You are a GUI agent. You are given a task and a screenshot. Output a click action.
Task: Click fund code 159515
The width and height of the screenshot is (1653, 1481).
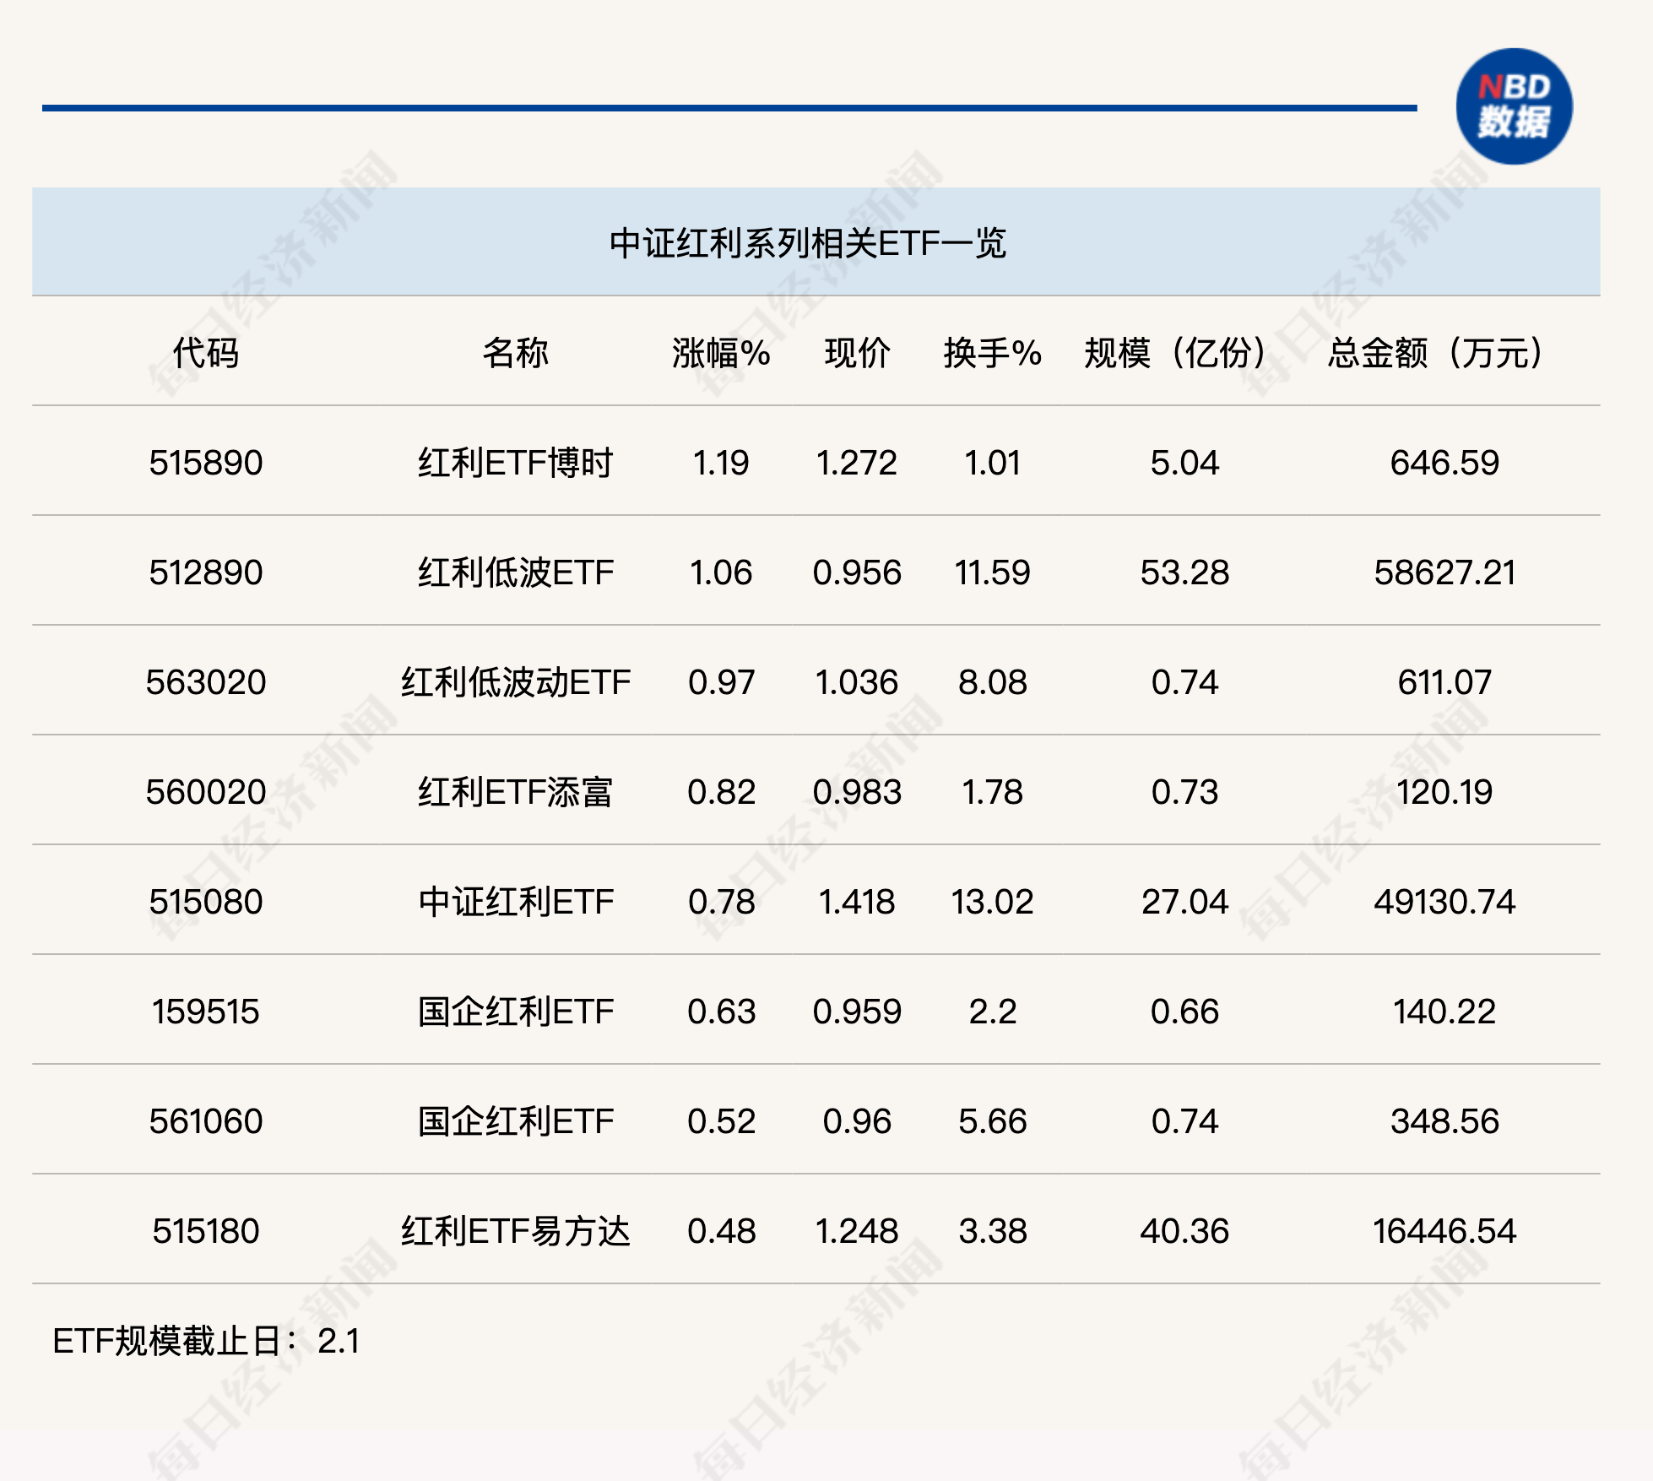pos(206,1012)
